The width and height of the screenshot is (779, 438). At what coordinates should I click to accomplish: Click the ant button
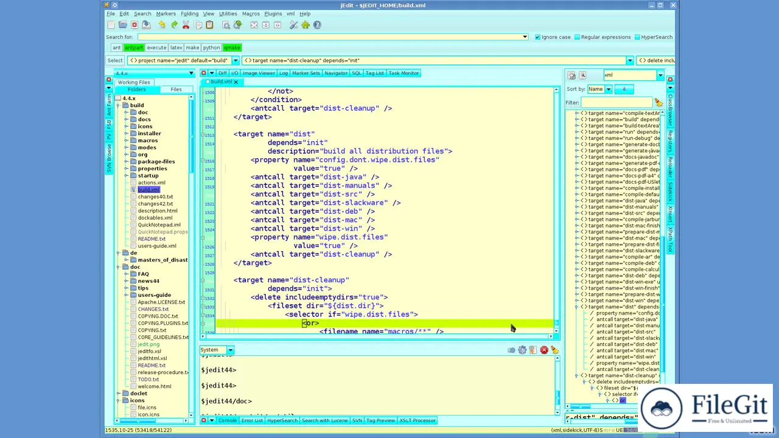point(116,47)
